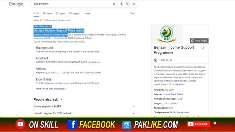This screenshot has width=235, height=132.
Task: Expand the question Who is eligible for BISP?
Action: [x=84, y=106]
